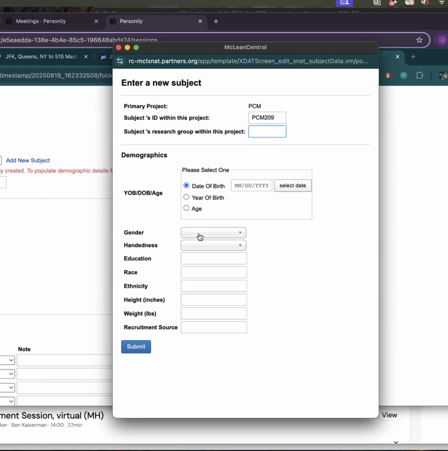Open a new tab in the second browser window
448x451 pixels.
[413, 57]
